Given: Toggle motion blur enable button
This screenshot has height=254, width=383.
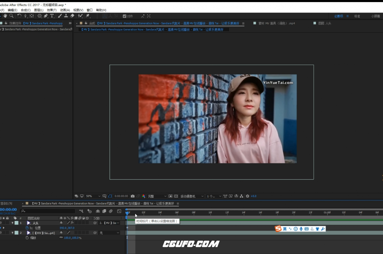Looking at the screenshot, I should (111, 211).
